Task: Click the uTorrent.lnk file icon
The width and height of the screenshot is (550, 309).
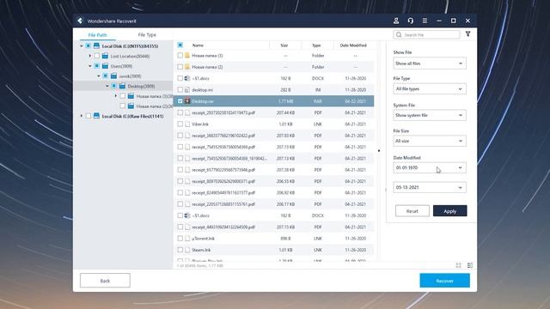Action: 187,239
